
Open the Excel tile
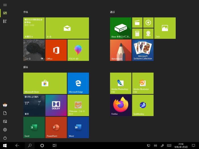pyautogui.click(x=34, y=127)
